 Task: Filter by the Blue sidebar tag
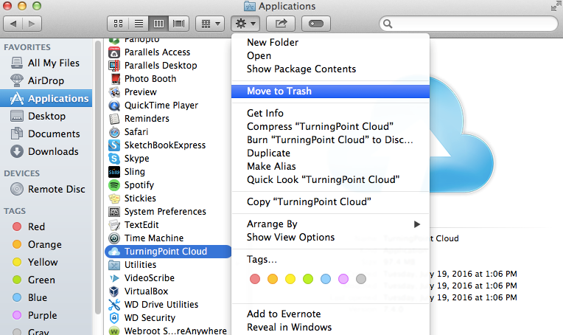tap(46, 297)
